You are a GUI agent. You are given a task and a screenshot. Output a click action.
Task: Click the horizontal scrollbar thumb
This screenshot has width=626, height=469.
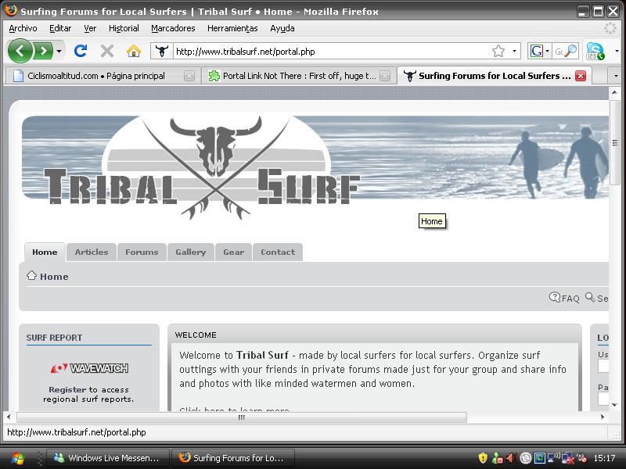pyautogui.click(x=242, y=417)
